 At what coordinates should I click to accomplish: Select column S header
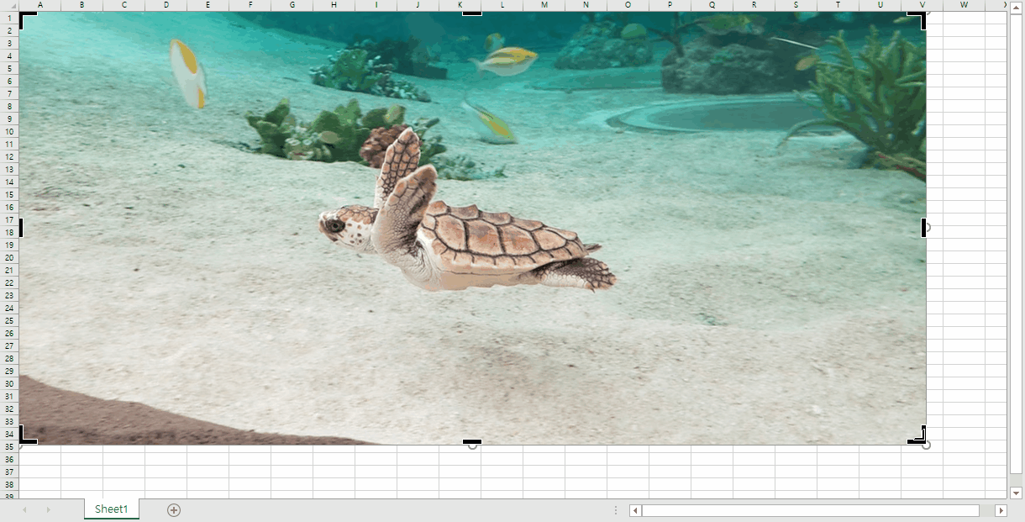tap(796, 5)
